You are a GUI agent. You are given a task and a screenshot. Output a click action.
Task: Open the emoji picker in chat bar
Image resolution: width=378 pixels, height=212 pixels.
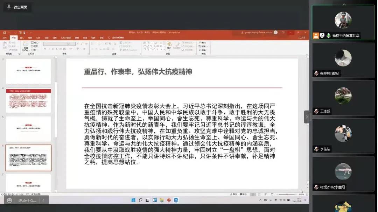click(9, 200)
